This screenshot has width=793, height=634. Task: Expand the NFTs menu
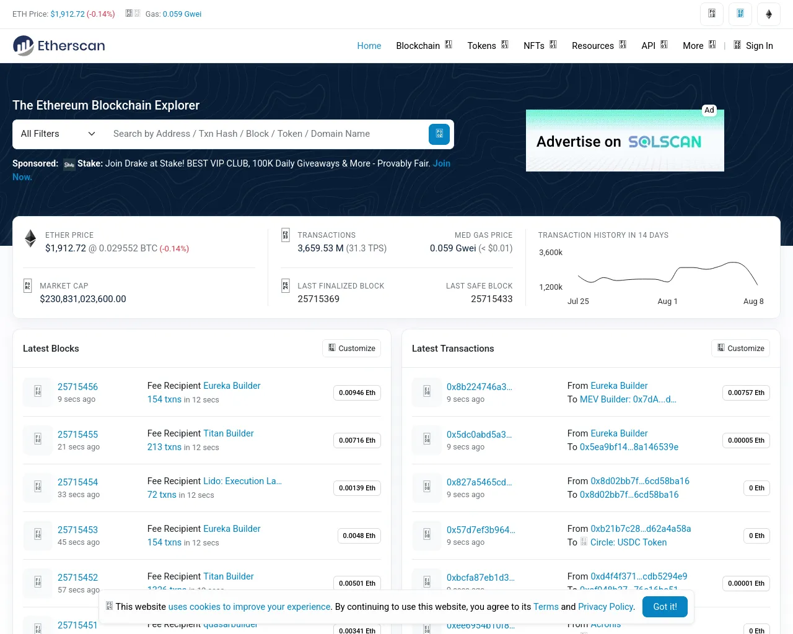coord(540,46)
